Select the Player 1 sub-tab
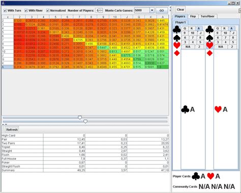 (180, 22)
